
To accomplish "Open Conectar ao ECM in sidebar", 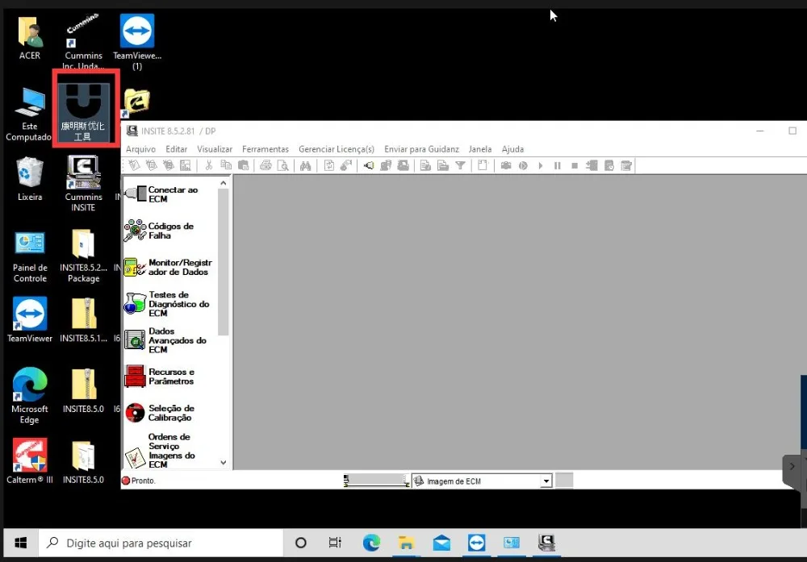I will (161, 194).
